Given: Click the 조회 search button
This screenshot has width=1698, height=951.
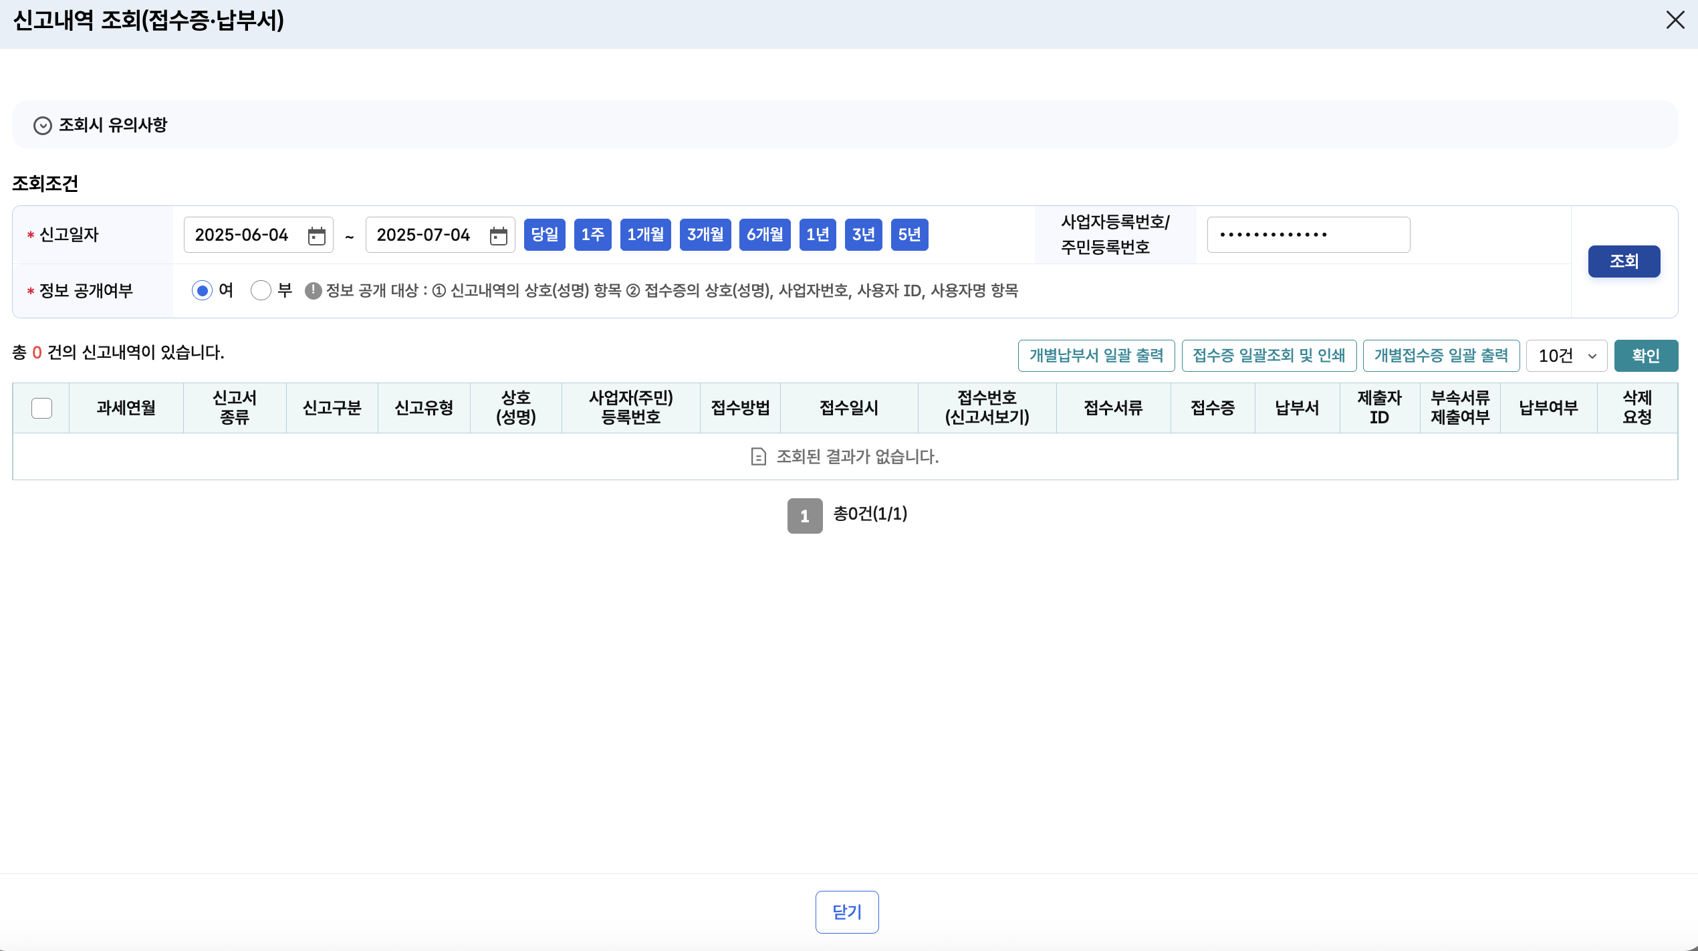Looking at the screenshot, I should 1624,261.
